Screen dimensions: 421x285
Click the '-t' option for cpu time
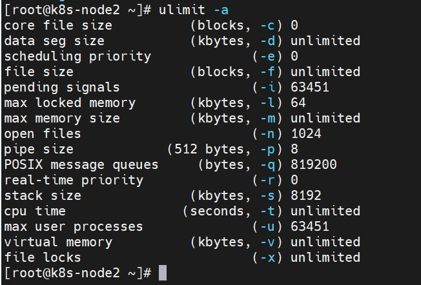pyautogui.click(x=268, y=211)
